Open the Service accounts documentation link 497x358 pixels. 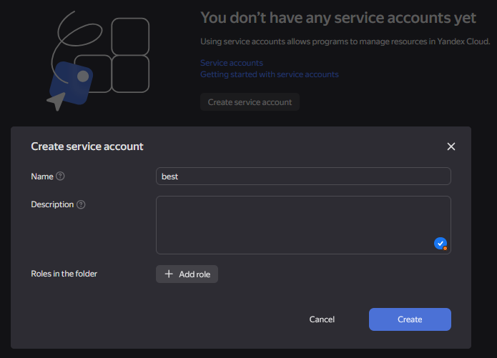click(232, 63)
